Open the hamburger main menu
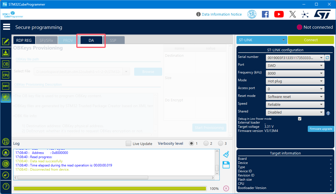This screenshot has height=194, width=336. coord(6,27)
